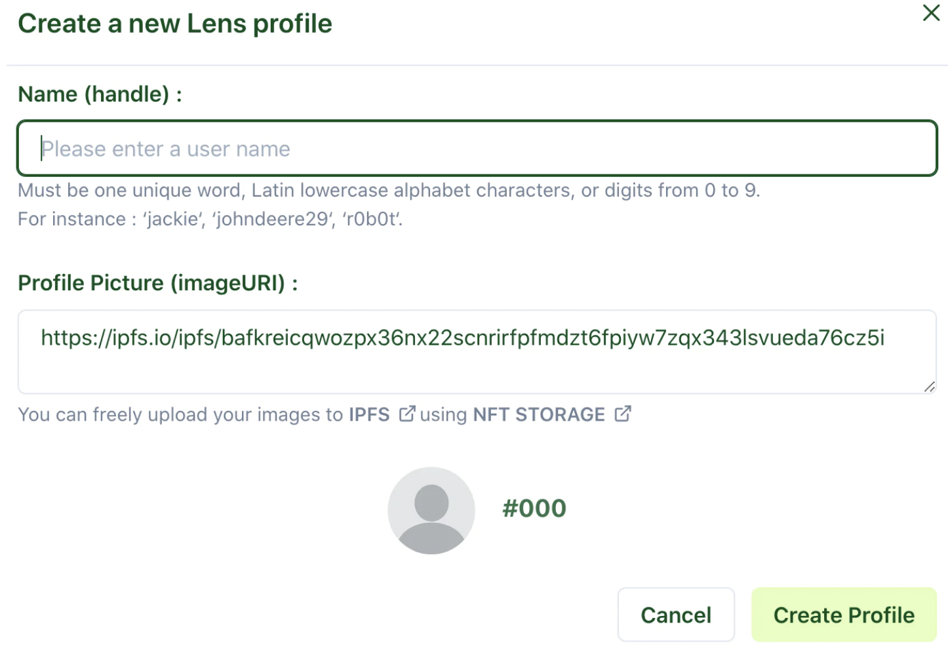Click the example handles instruction text
Viewport: 948px width, 654px height.
[x=210, y=219]
